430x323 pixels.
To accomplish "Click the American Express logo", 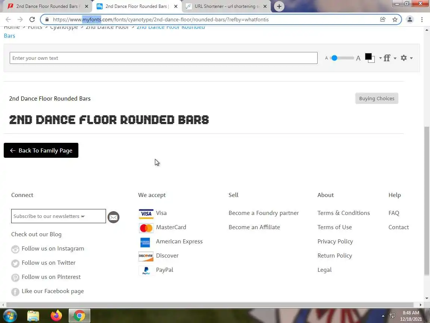I will (x=145, y=243).
